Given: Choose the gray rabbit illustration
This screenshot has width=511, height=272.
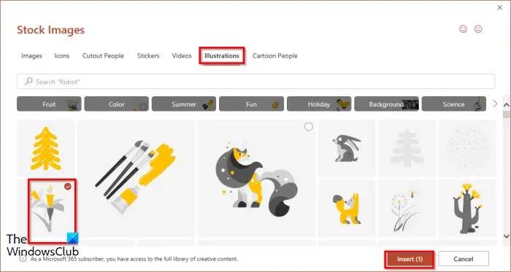Looking at the screenshot, I should pos(347,148).
